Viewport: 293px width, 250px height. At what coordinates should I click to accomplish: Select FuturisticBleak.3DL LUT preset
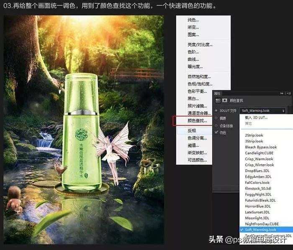(x=260, y=200)
